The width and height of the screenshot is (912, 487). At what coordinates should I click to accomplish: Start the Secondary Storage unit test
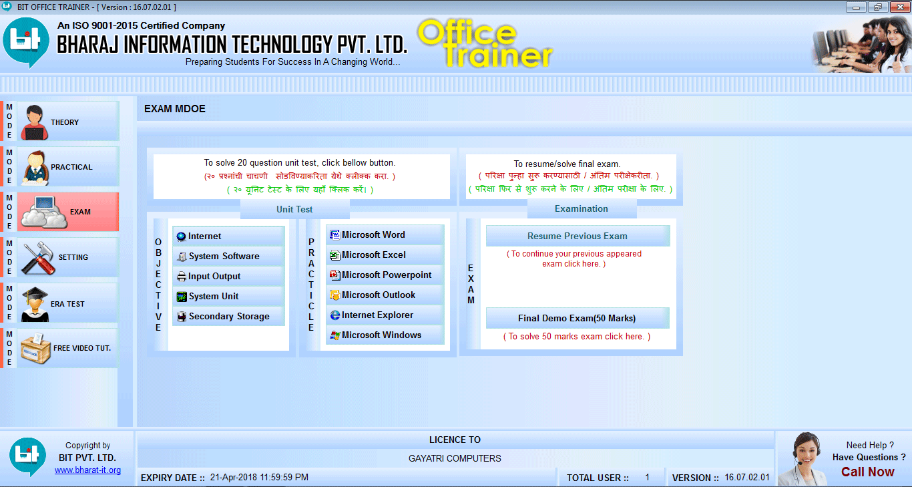[x=228, y=317]
